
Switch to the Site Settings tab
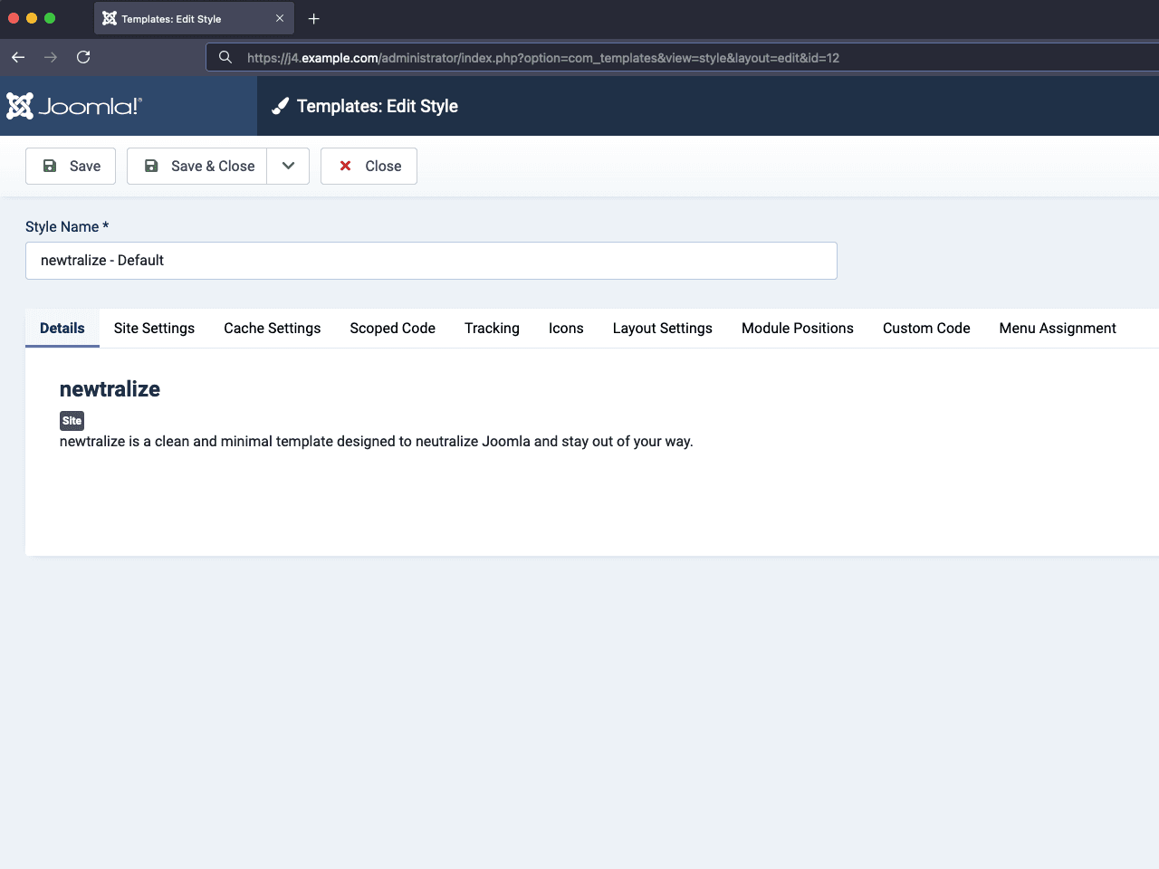coord(154,328)
